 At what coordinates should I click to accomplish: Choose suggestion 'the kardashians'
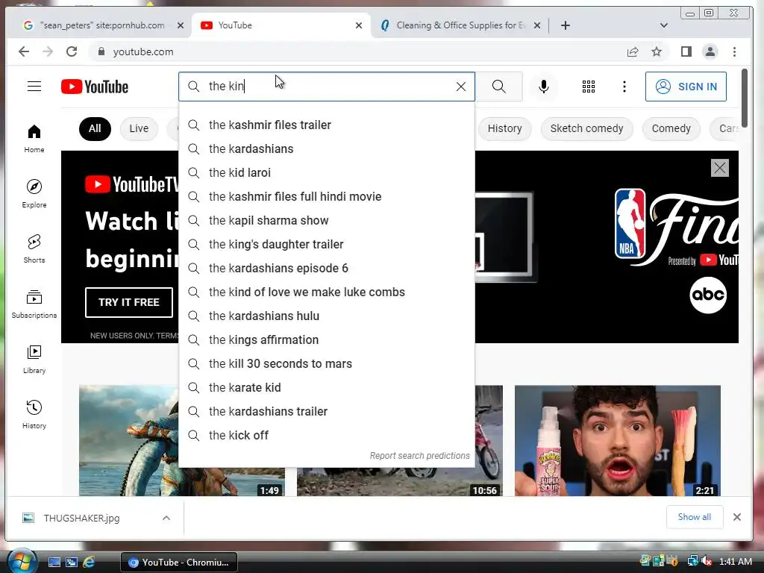(327, 149)
